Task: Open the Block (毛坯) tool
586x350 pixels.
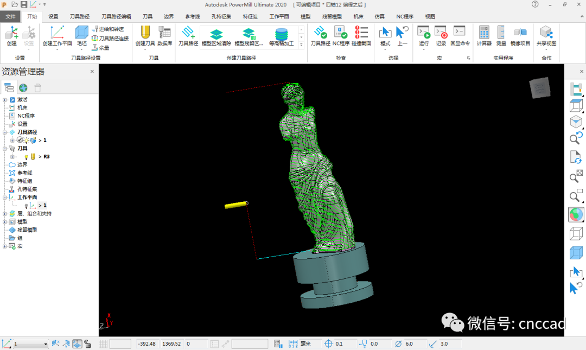Action: pyautogui.click(x=81, y=34)
